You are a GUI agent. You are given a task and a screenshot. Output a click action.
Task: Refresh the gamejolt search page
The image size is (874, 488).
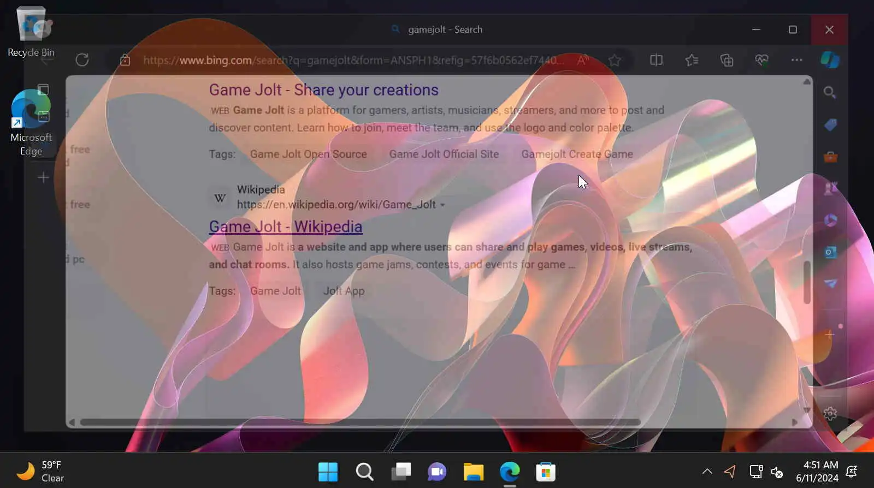(x=82, y=60)
